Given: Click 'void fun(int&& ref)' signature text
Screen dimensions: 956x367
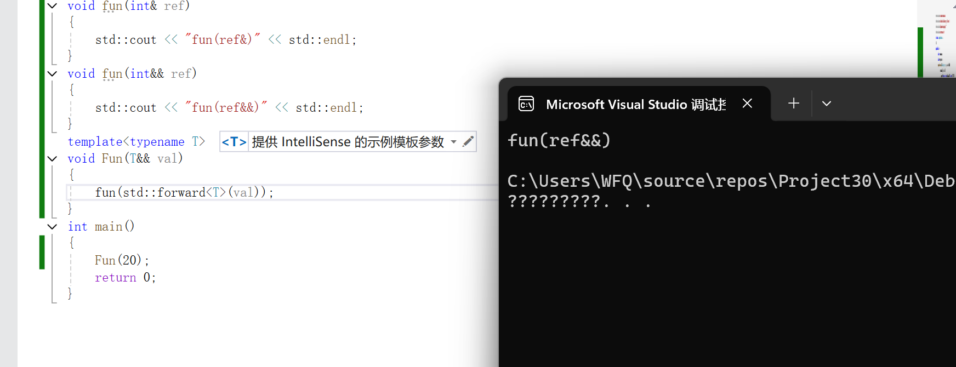Looking at the screenshot, I should click(132, 73).
